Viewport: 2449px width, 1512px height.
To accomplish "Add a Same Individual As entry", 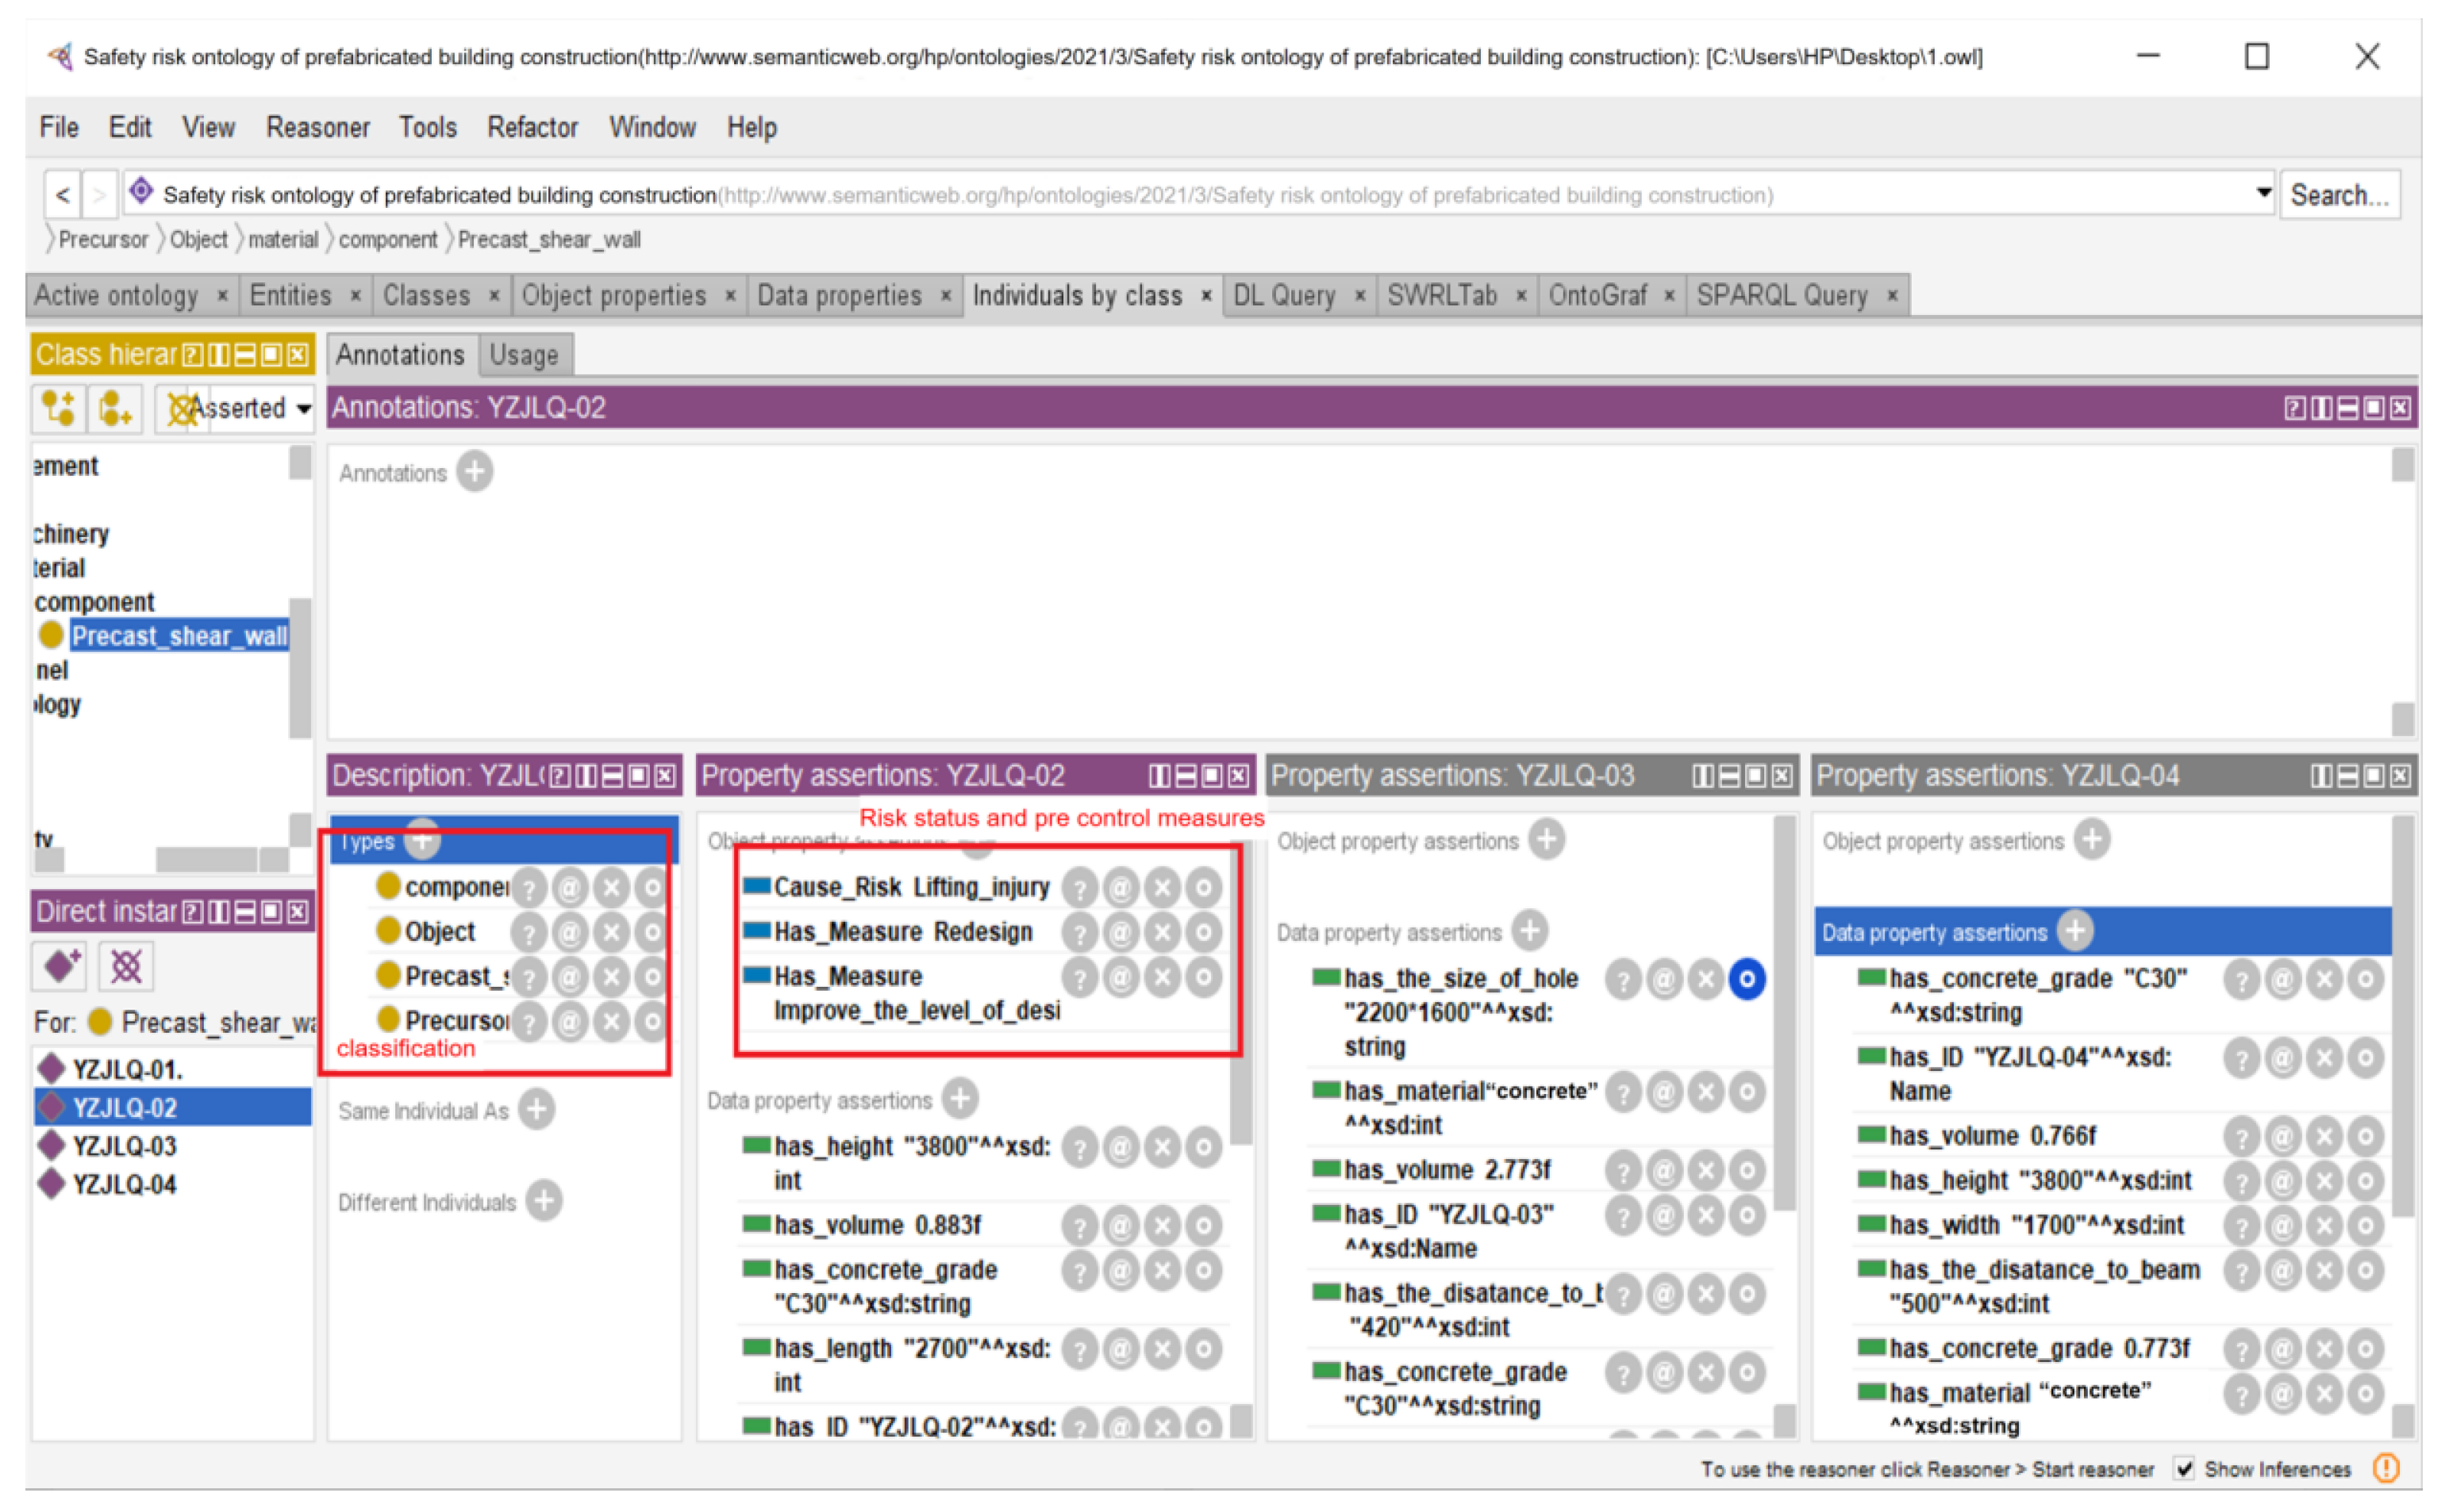I will click(x=536, y=1109).
